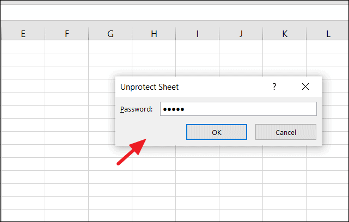The width and height of the screenshot is (349, 222).
Task: Click a cell under column G near bottom
Action: click(x=110, y=202)
